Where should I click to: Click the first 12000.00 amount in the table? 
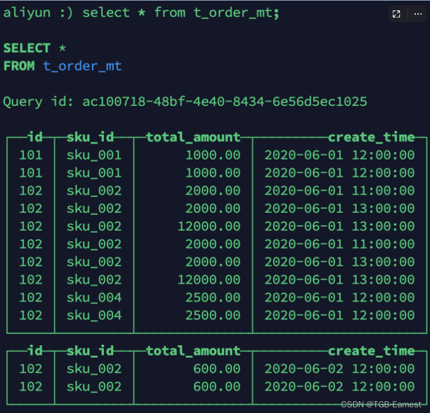point(209,226)
